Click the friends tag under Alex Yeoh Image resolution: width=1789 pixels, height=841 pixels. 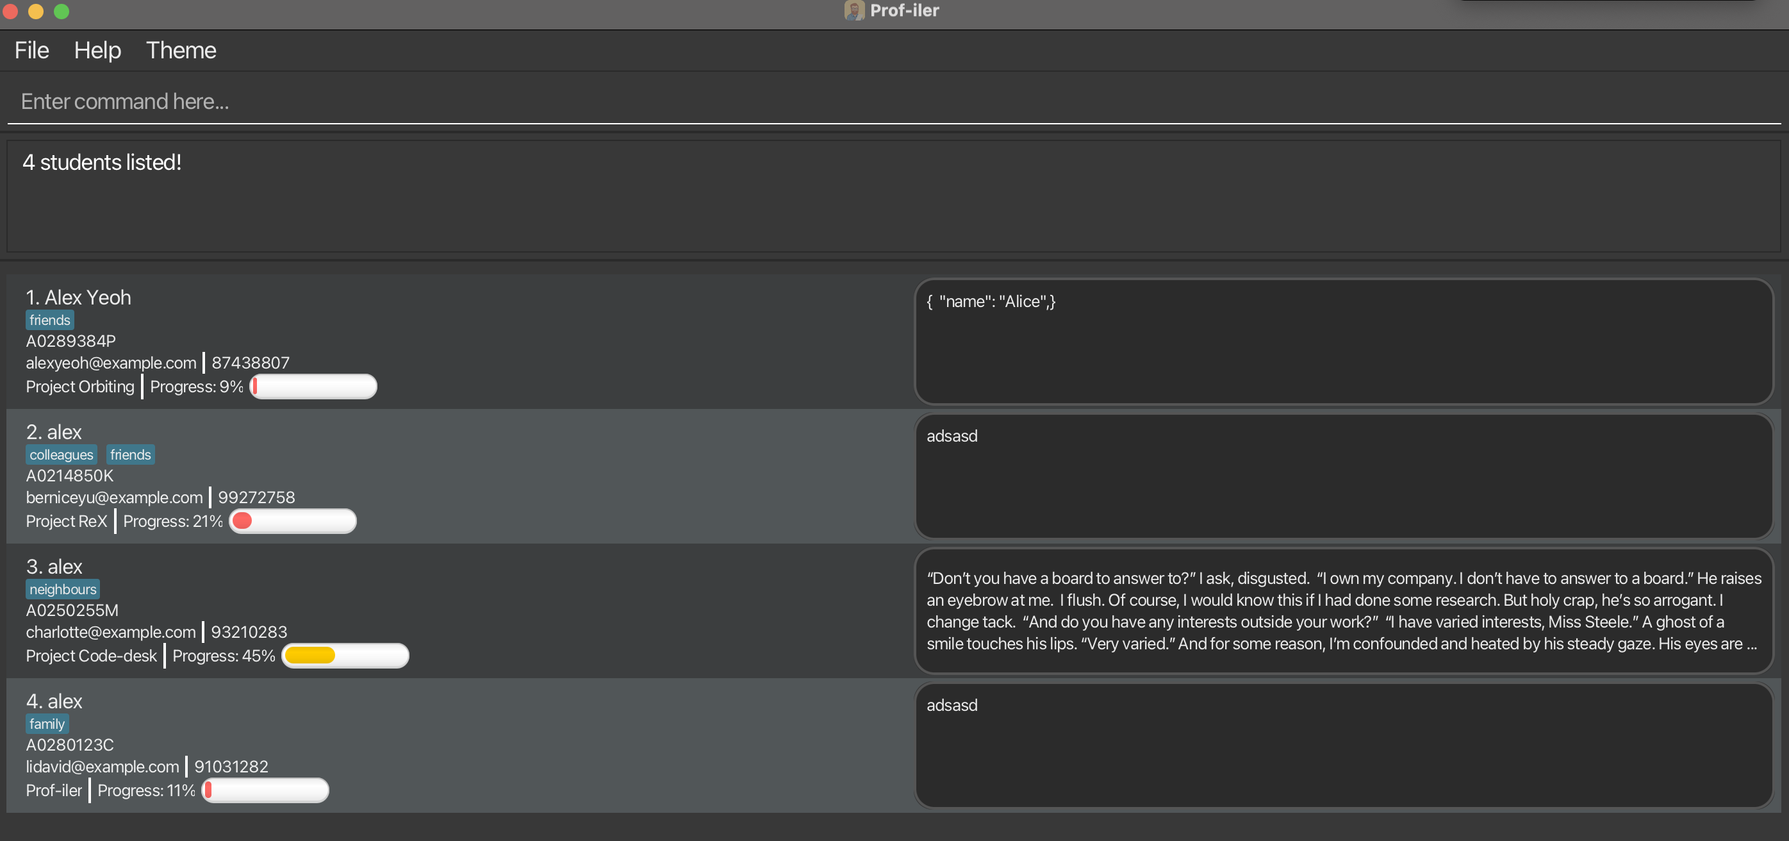click(x=50, y=320)
